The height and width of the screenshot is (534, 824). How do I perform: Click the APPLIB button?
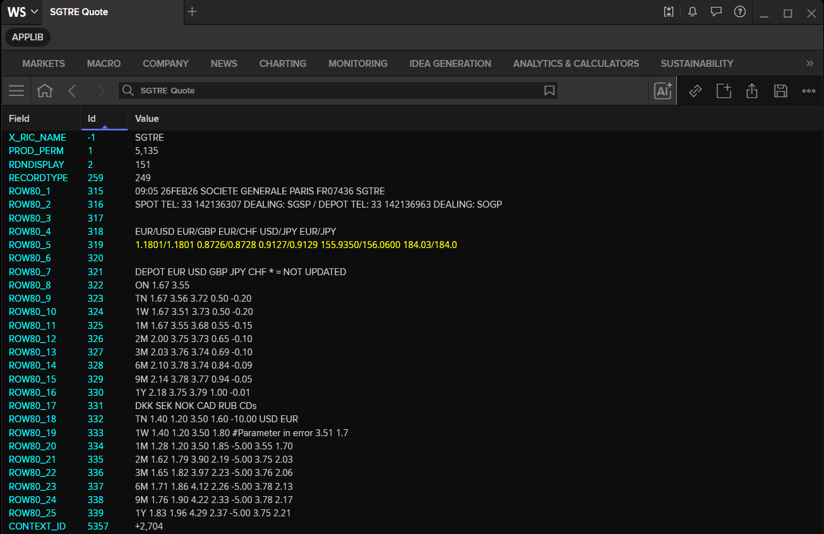point(28,37)
